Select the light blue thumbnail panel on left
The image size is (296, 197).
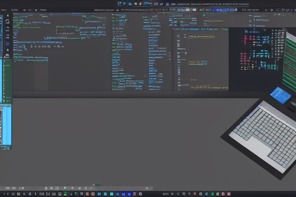click(x=6, y=125)
